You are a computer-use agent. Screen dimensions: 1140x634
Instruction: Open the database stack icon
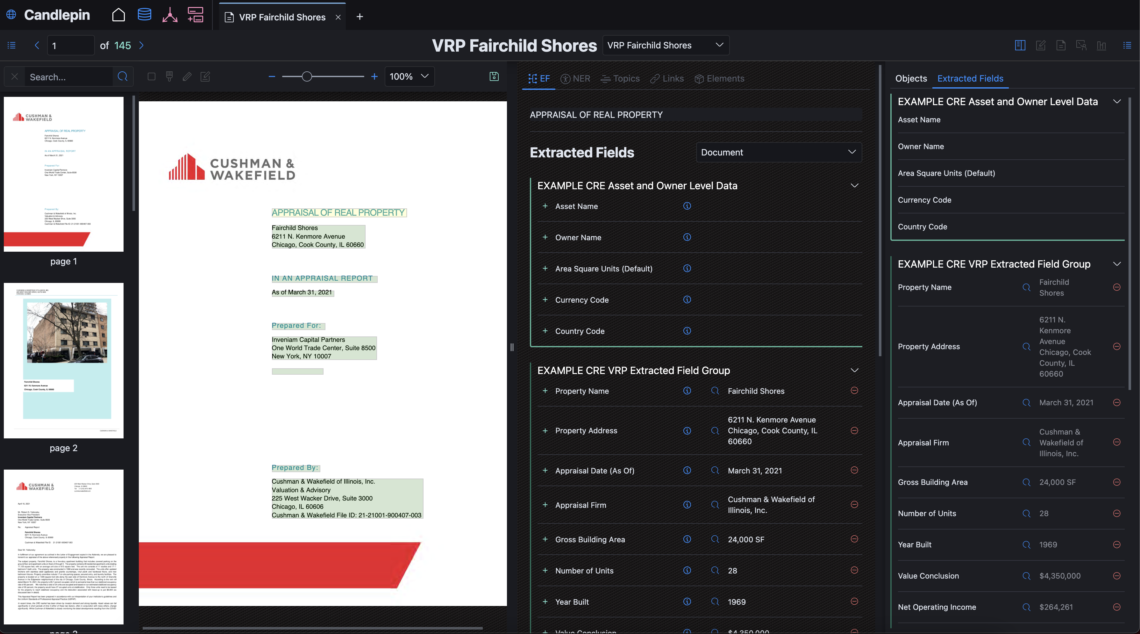click(144, 15)
